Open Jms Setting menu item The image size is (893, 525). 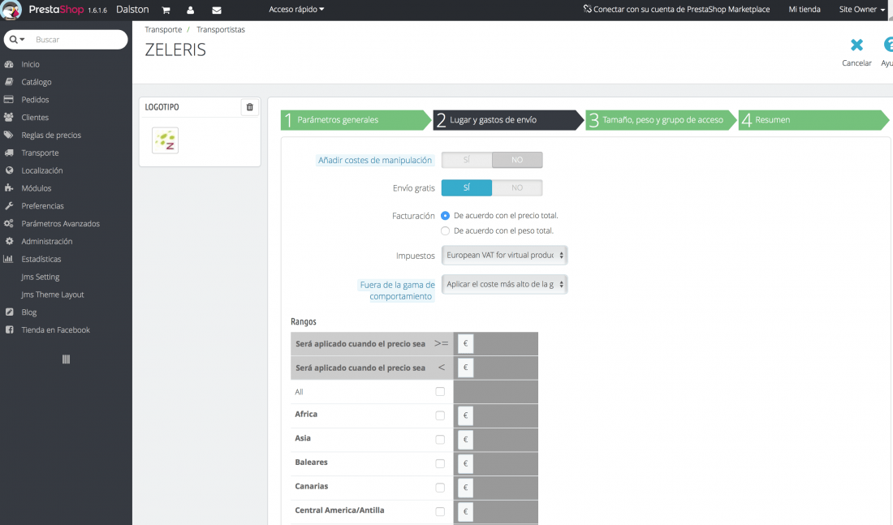pyautogui.click(x=40, y=277)
